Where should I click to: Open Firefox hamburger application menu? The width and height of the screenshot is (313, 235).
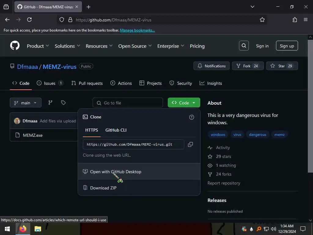coord(305,20)
